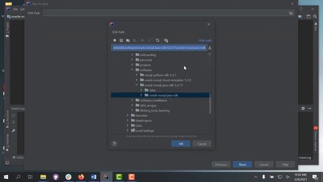Open green Camtasia icon on taskbar
Viewport: 323px width, 182px height.
(119, 177)
